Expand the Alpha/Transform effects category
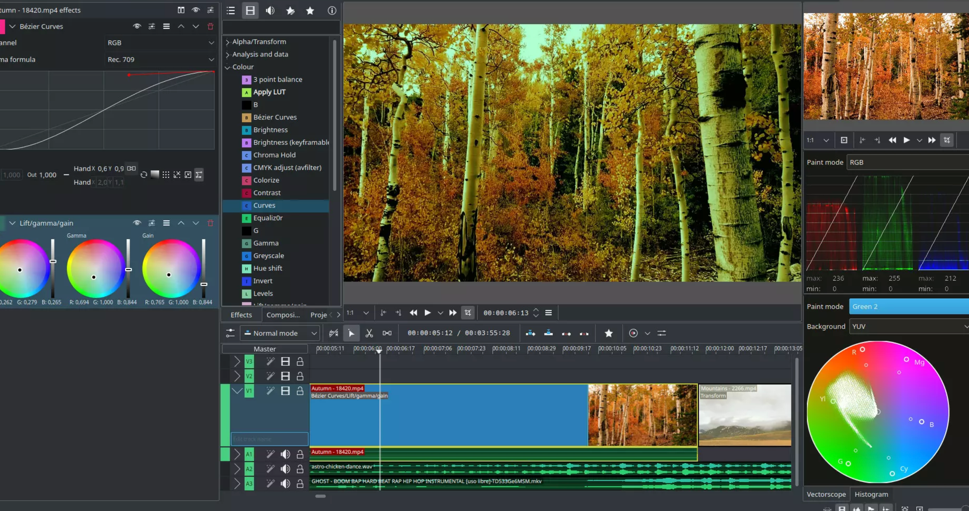The width and height of the screenshot is (969, 511). (x=227, y=42)
